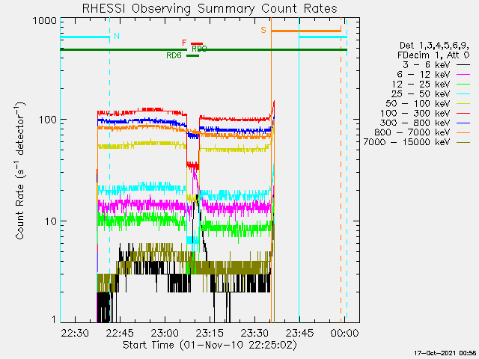Click the black legend line for 3-6 keV

pos(463,65)
